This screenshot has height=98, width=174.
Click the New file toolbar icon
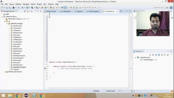[2, 8]
